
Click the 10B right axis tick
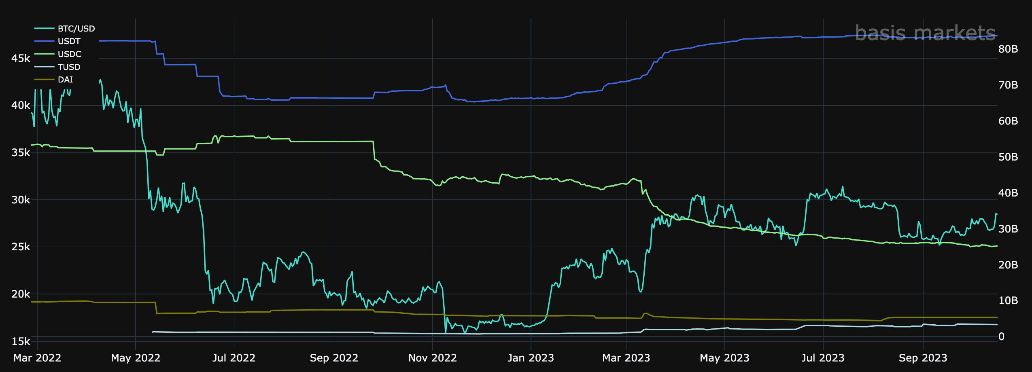pyautogui.click(x=1008, y=300)
